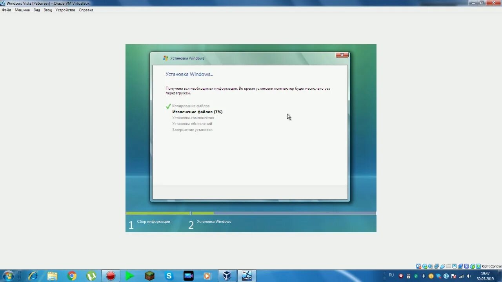
Task: Open the Машина menu
Action: (22, 10)
